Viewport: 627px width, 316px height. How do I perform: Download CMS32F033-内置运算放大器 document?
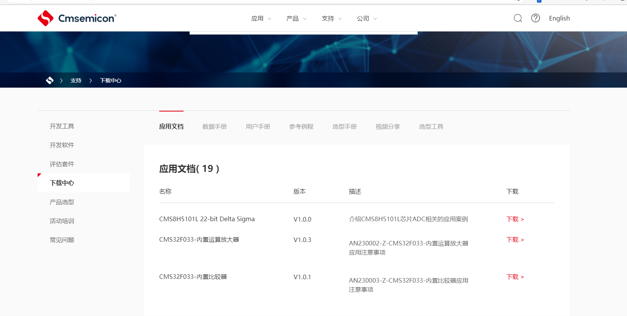tap(515, 240)
